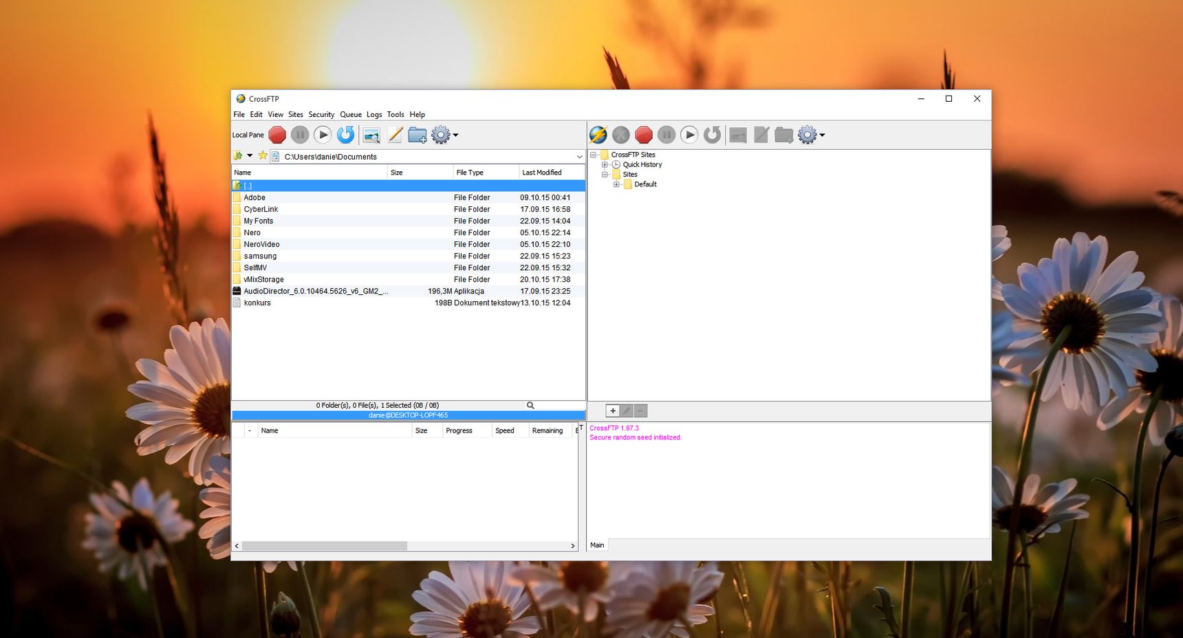1183x638 pixels.
Task: Open the View menu
Action: (275, 115)
